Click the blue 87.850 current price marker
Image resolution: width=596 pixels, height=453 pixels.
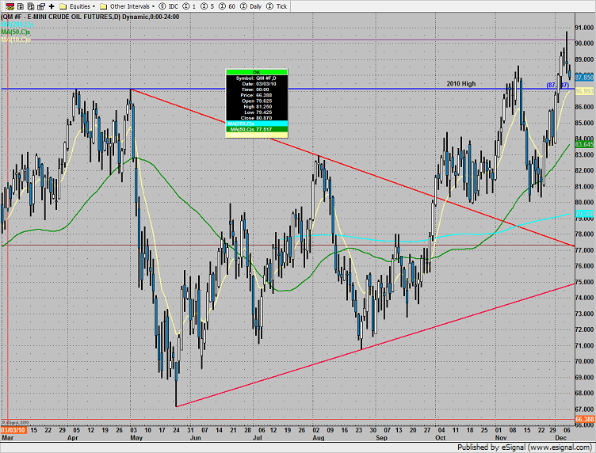(584, 78)
